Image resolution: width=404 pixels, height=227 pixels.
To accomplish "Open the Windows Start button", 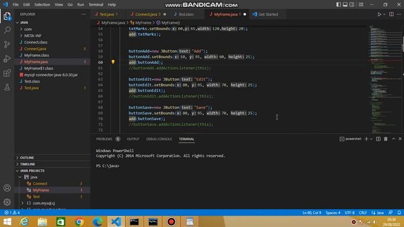I will click(x=7, y=221).
